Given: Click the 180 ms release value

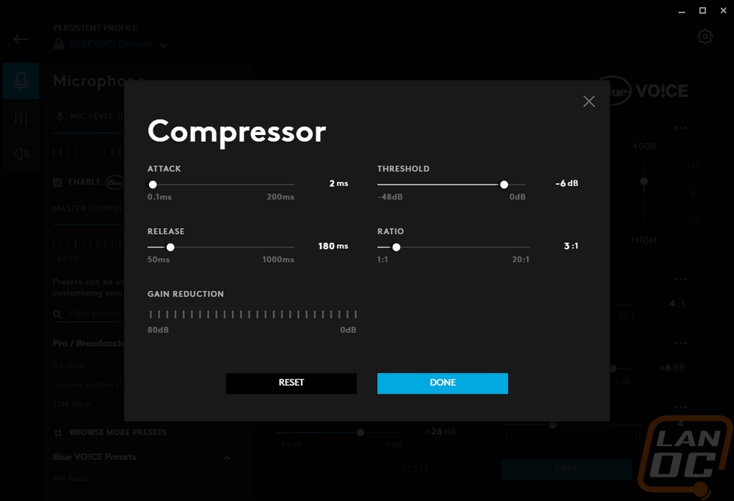Looking at the screenshot, I should (333, 246).
